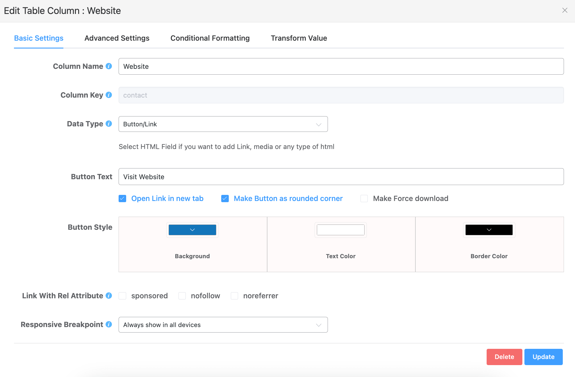Expand the Responsive Breakpoint dropdown
The height and width of the screenshot is (377, 575).
coord(223,325)
